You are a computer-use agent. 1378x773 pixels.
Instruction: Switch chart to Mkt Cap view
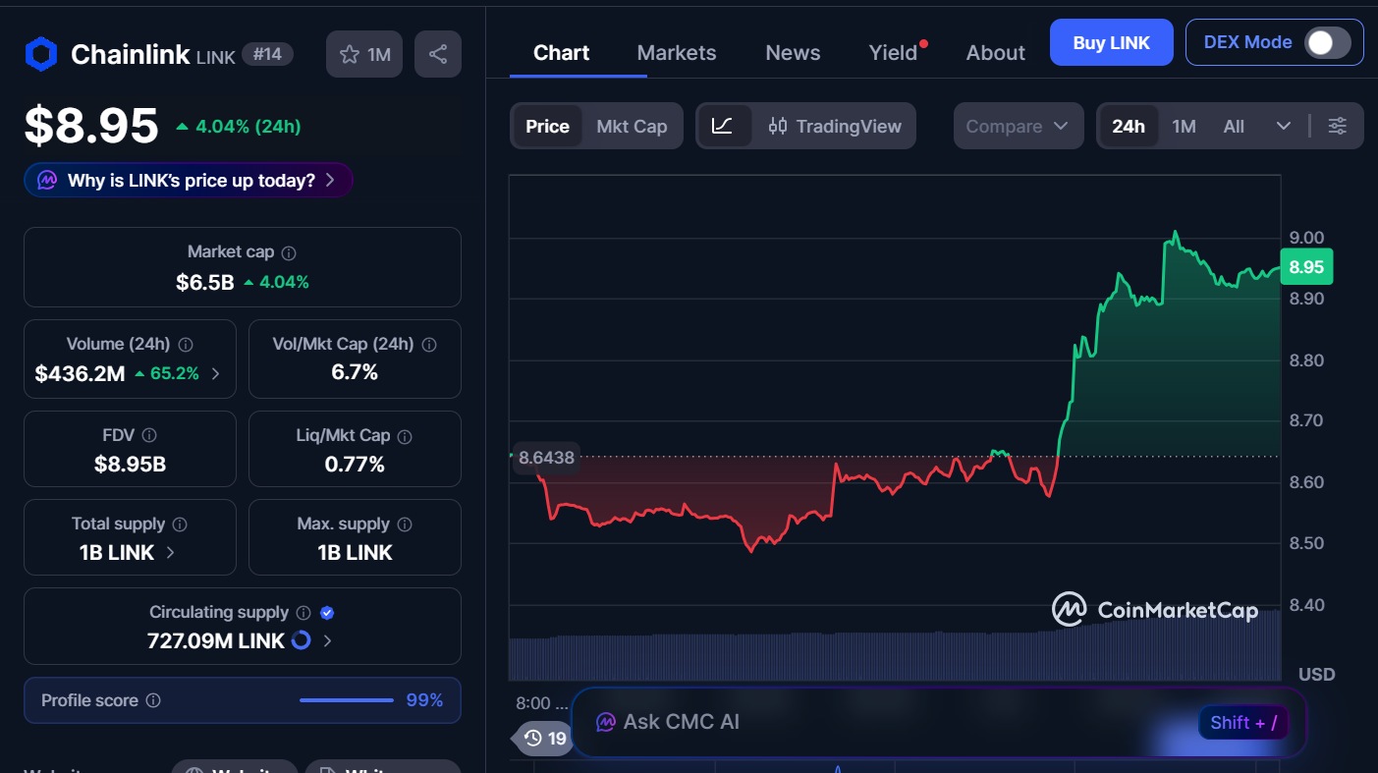(x=633, y=126)
